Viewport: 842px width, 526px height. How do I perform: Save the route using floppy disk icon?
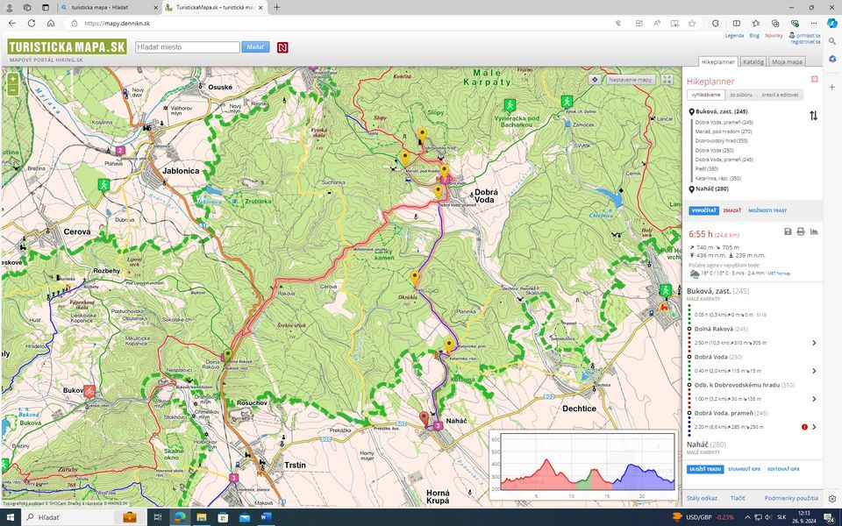pos(788,231)
